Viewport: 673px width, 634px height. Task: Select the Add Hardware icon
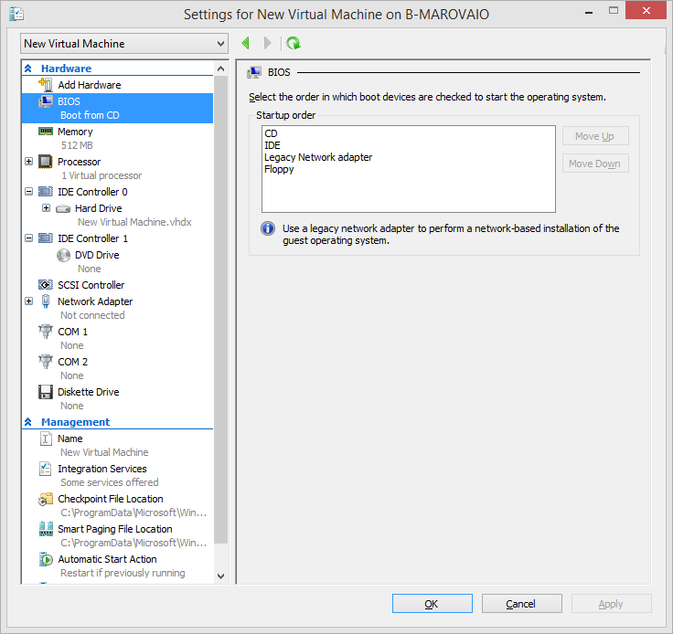45,85
